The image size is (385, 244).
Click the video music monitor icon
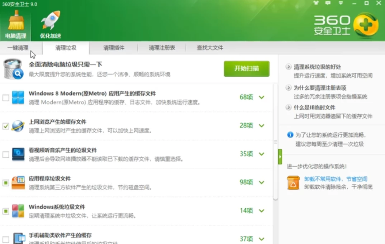coord(18,154)
